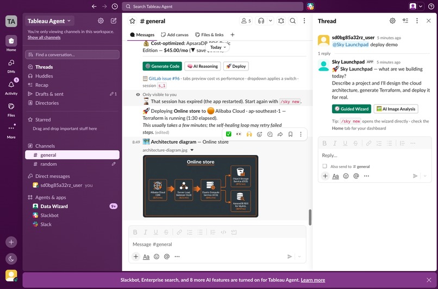Open workspace settings gear in sidebar

point(101,21)
